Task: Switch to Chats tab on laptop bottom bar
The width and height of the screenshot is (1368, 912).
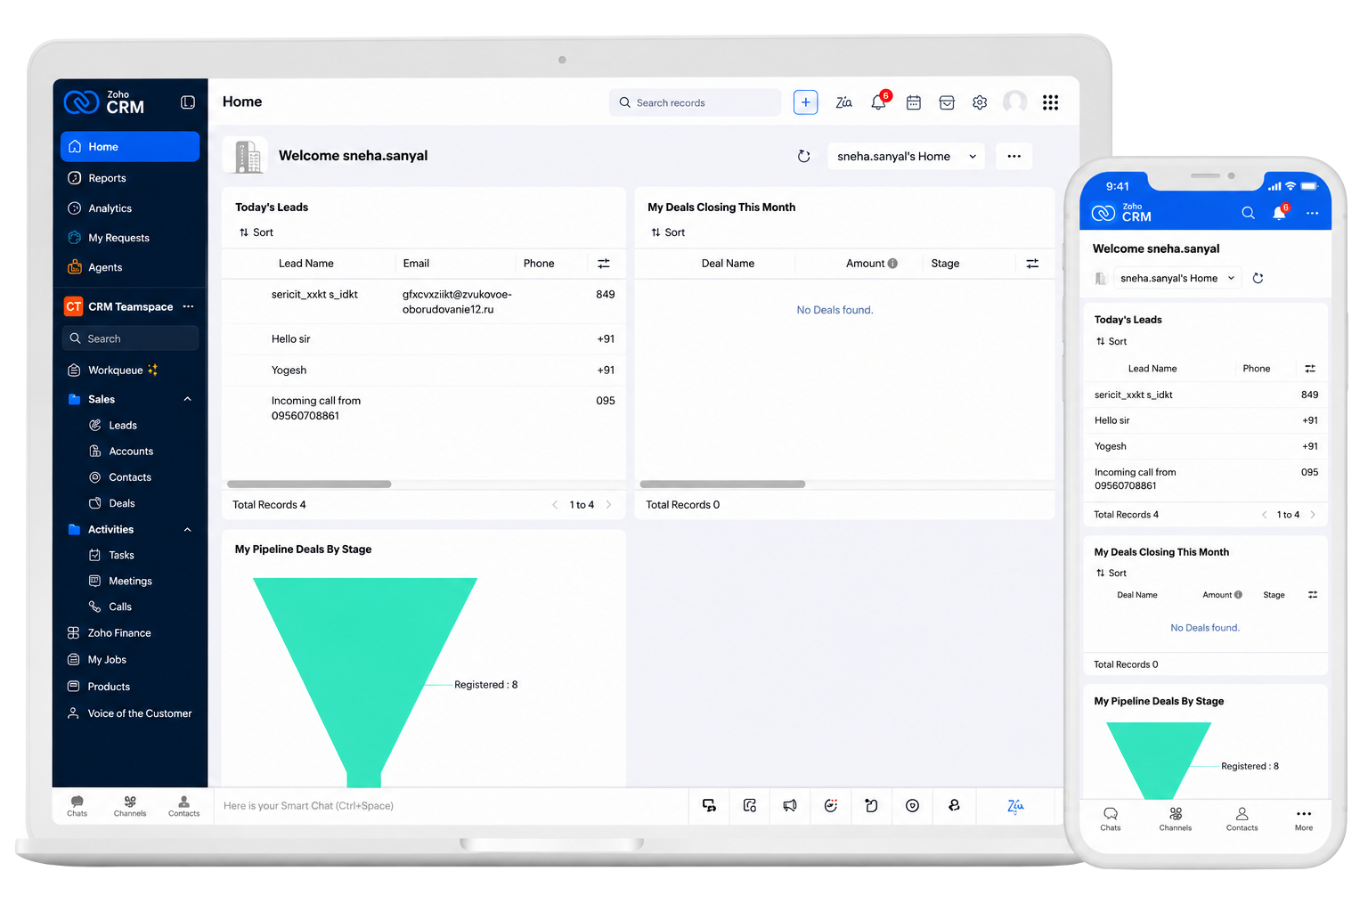Action: tap(77, 806)
